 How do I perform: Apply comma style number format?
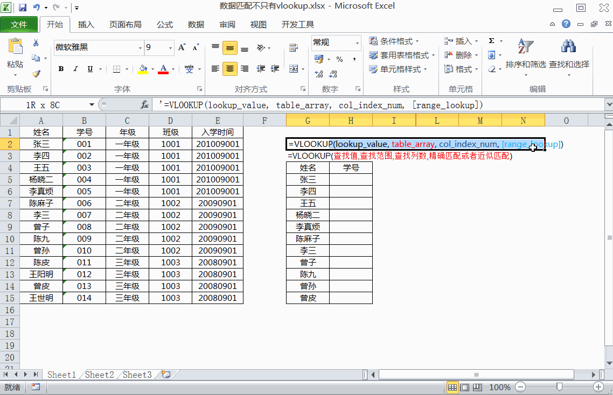click(x=354, y=59)
